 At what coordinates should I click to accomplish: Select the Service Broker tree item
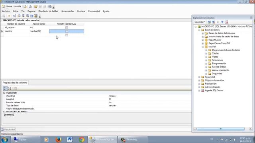[219, 67]
